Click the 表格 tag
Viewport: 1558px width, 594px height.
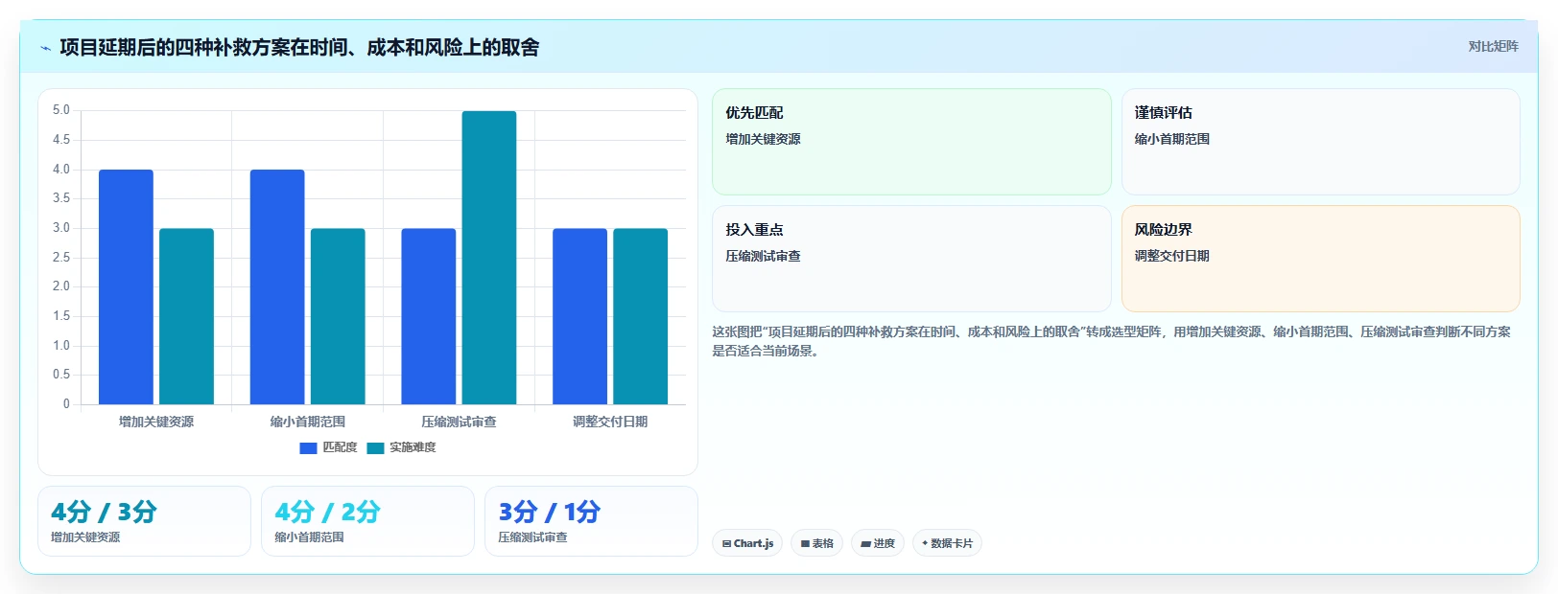coord(816,543)
